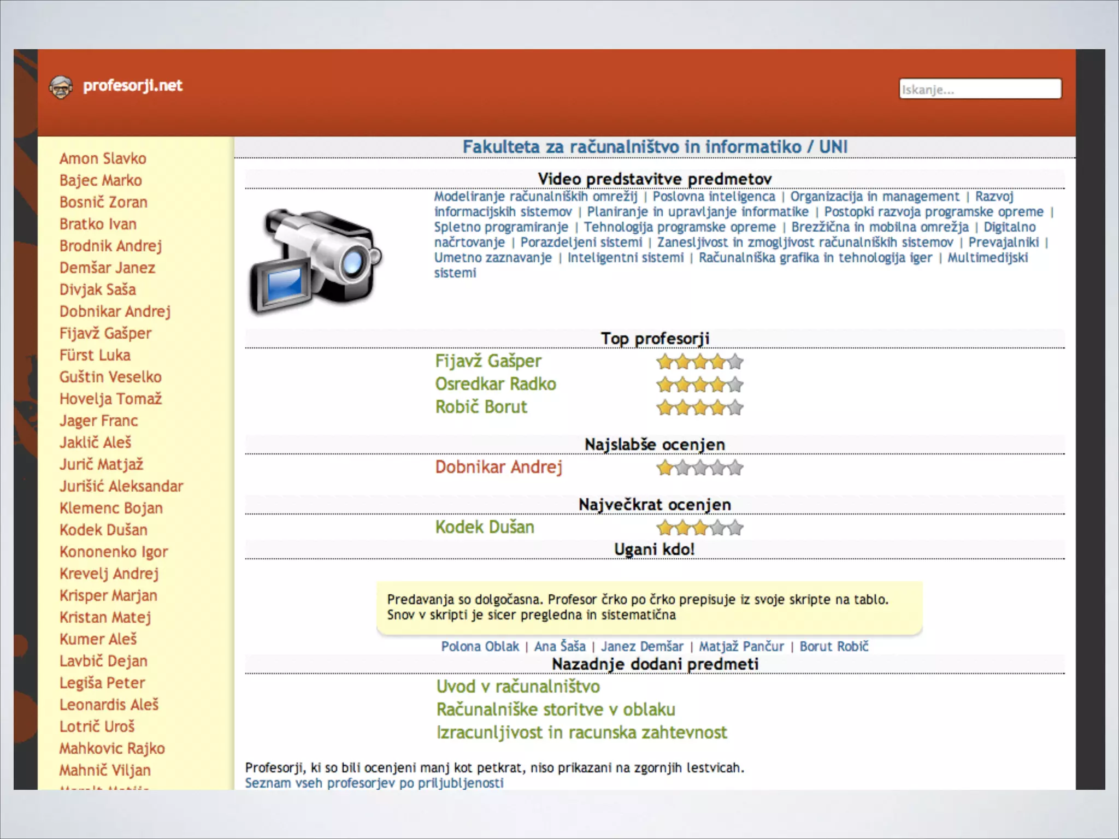
Task: Guess Matjaž Pančur in Ugani kdo
Action: (741, 647)
